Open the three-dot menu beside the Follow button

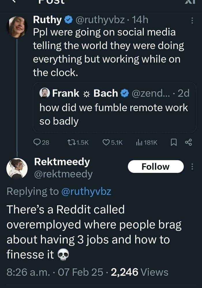[192, 167]
